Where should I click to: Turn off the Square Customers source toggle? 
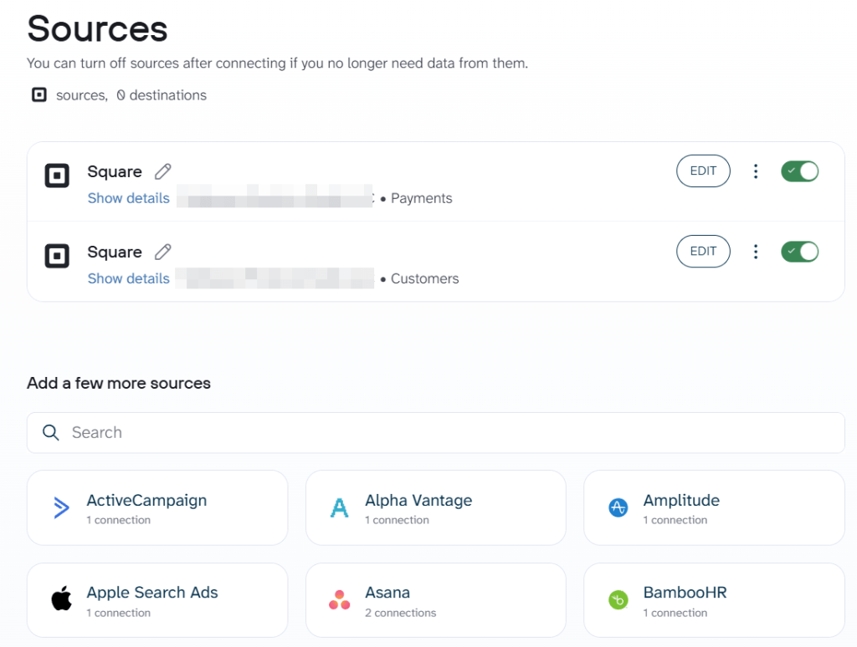[799, 252]
